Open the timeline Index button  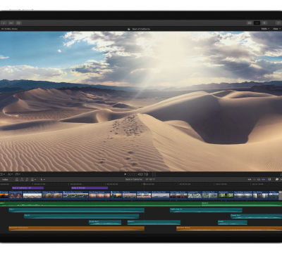[x=5, y=179]
